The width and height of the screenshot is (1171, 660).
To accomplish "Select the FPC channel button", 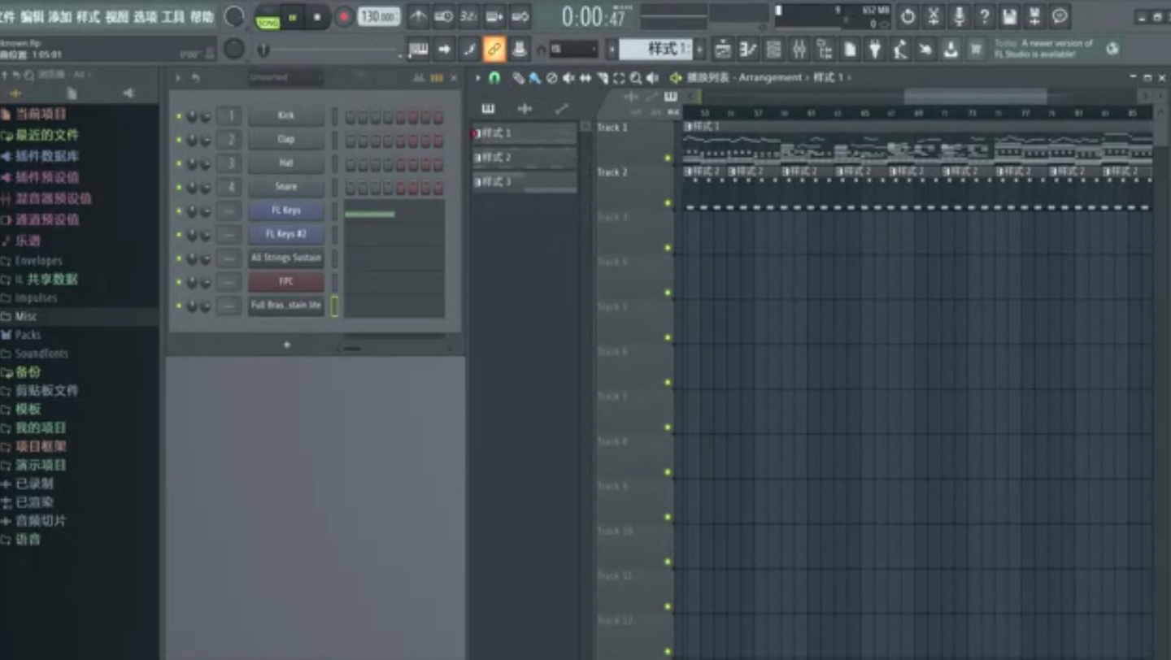I will click(x=286, y=281).
